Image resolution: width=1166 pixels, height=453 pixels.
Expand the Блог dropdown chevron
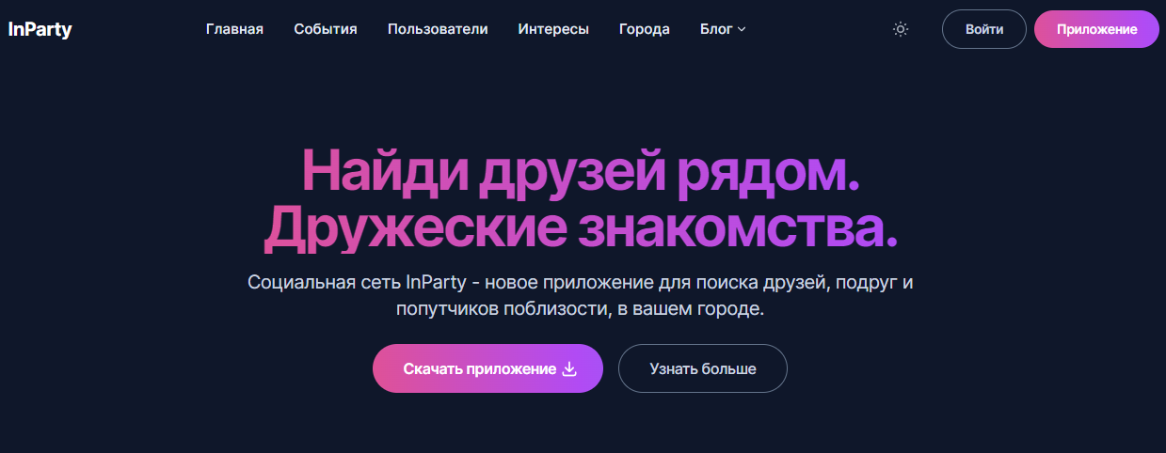(742, 30)
